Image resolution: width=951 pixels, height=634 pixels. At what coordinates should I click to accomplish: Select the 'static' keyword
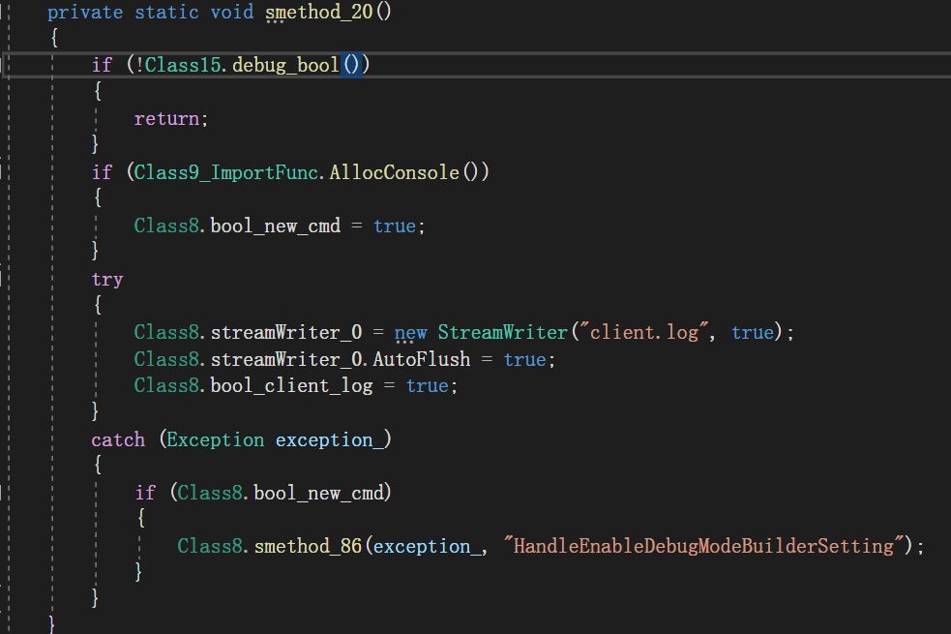[x=166, y=13]
